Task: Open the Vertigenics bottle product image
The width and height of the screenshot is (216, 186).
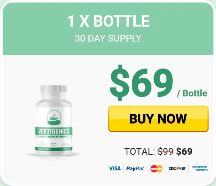Action: pos(54,120)
